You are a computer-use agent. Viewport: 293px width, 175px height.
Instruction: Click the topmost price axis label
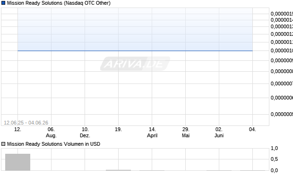282,14
